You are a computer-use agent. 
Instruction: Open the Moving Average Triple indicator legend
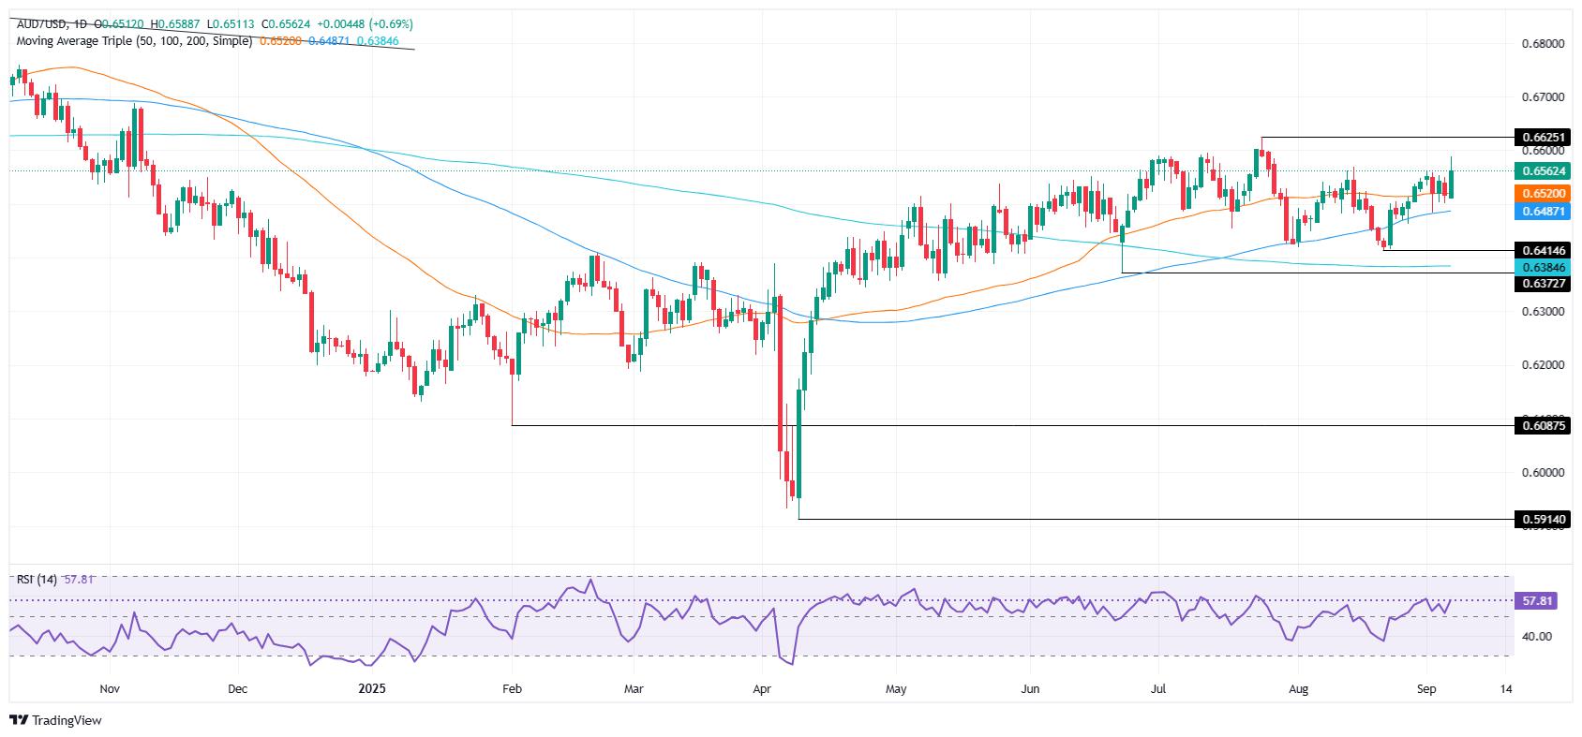134,41
